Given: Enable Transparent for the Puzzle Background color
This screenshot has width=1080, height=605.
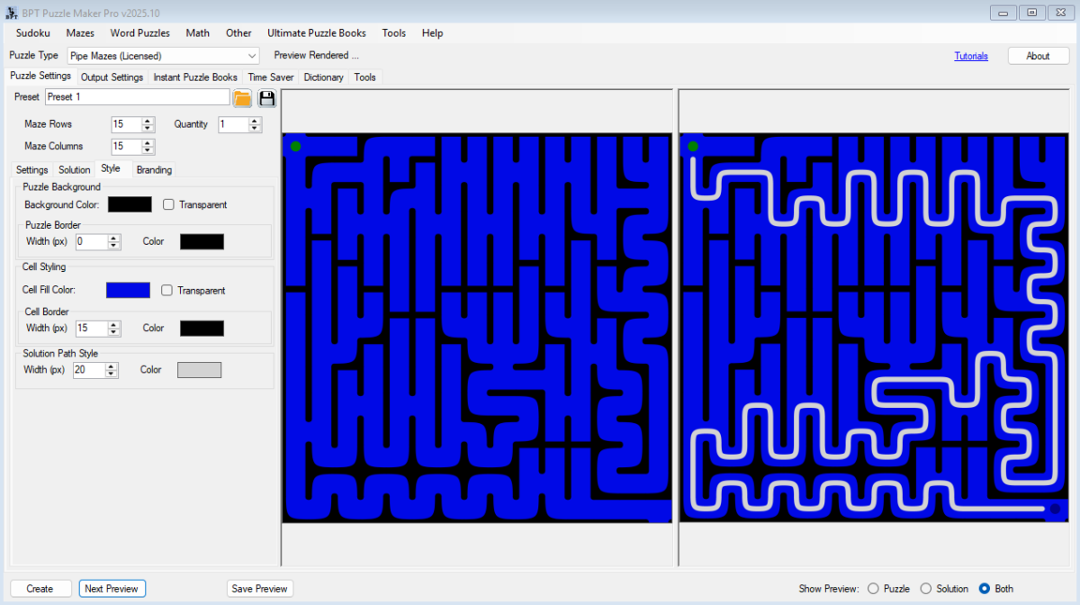Looking at the screenshot, I should 168,204.
